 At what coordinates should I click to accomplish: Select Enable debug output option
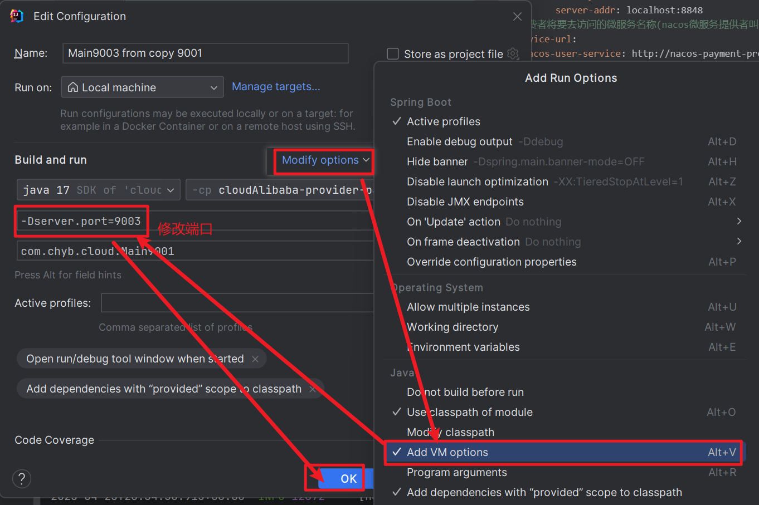(x=459, y=141)
